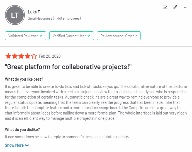Click the Validated Reviewer badge
192x152 pixels.
pos(26,36)
